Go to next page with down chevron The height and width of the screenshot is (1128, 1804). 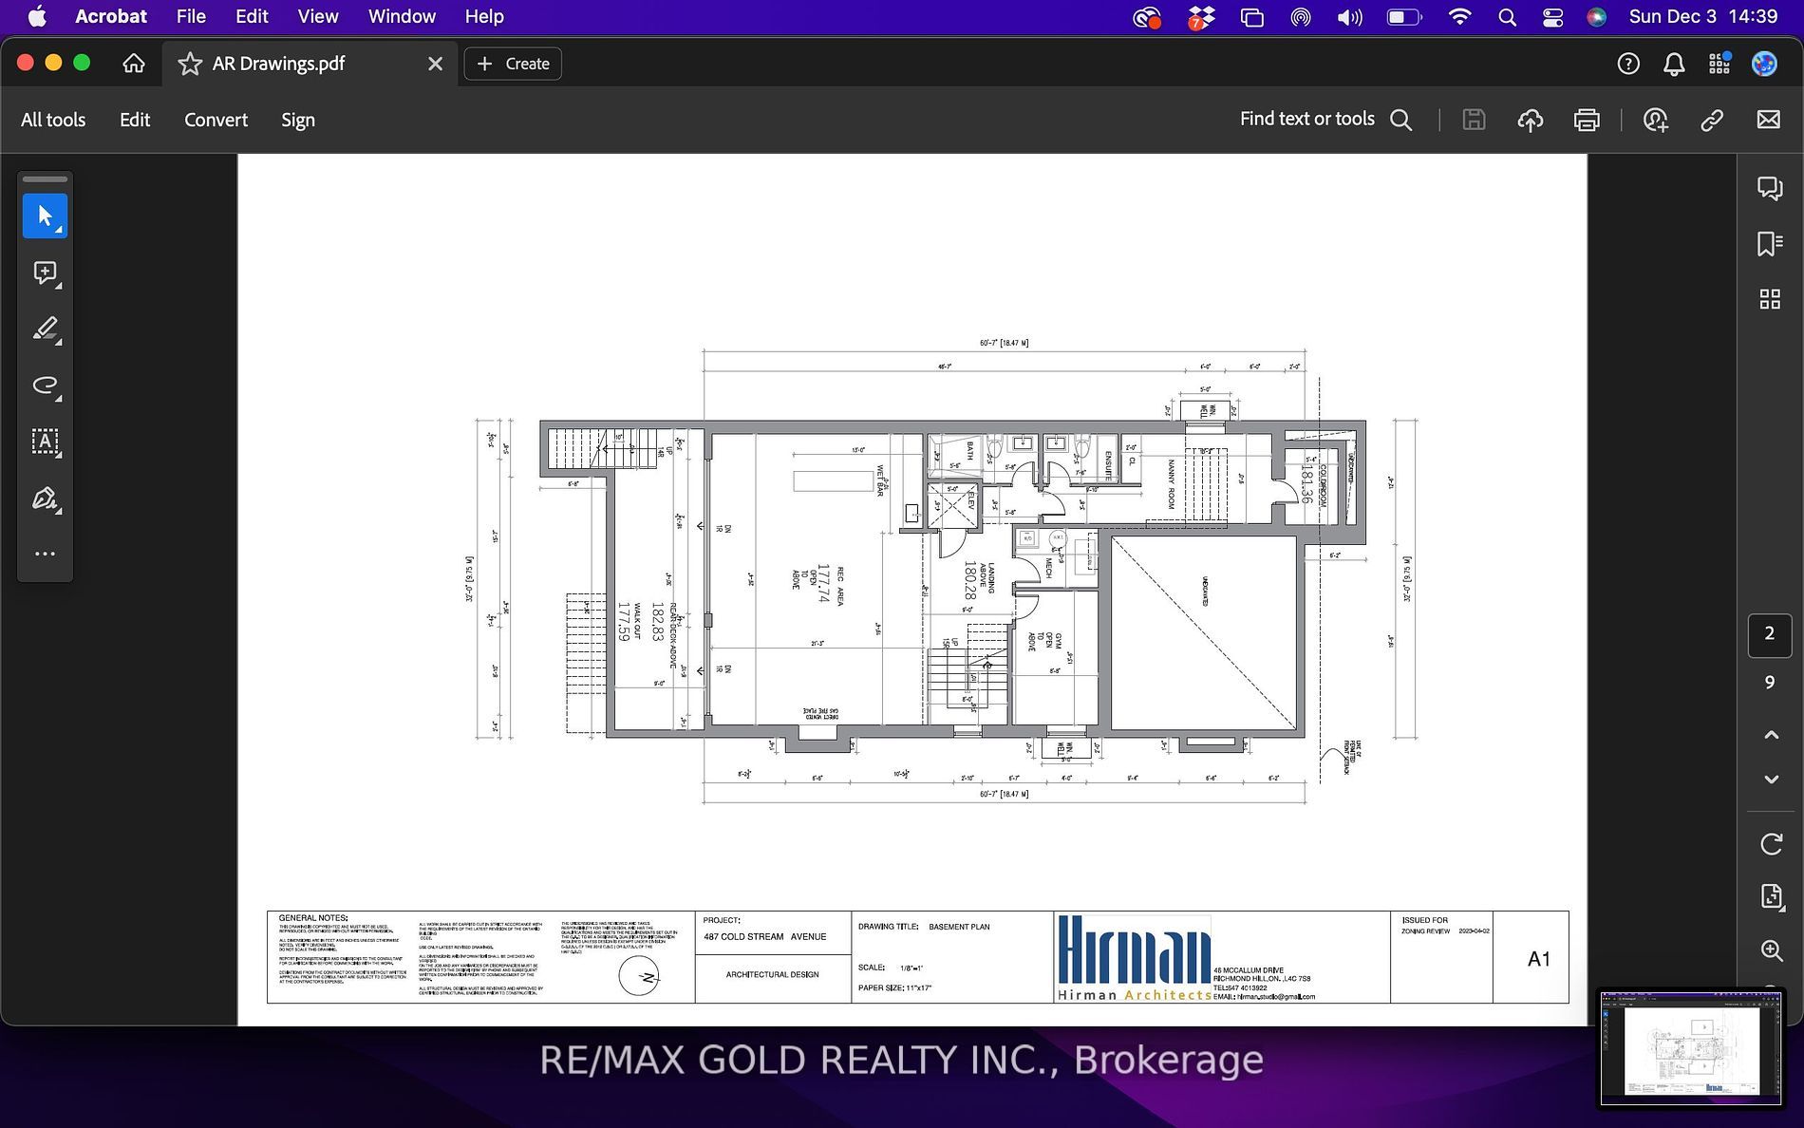tap(1771, 780)
